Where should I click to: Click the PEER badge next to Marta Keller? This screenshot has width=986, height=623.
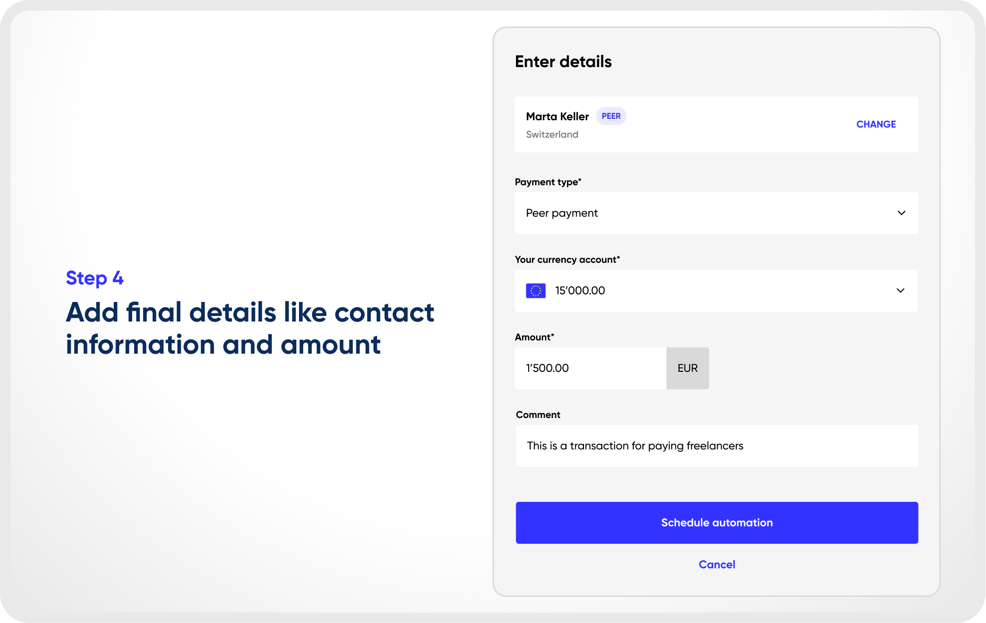click(x=611, y=116)
